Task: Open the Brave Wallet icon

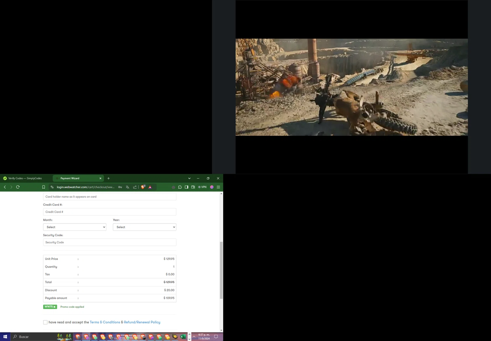Action: 193,187
